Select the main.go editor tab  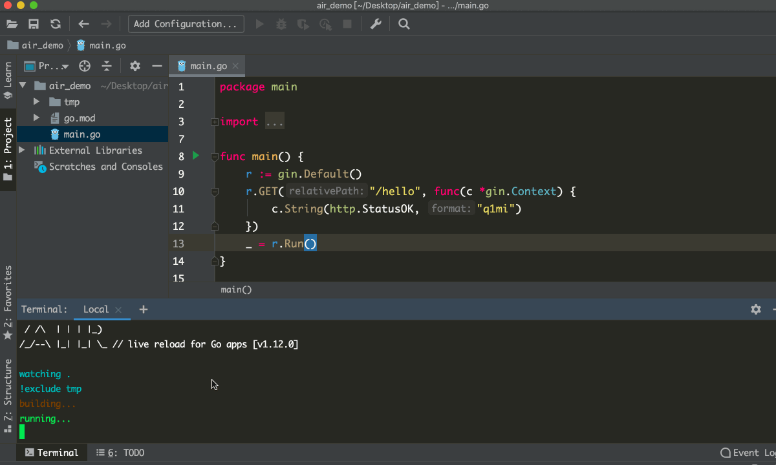coord(208,66)
